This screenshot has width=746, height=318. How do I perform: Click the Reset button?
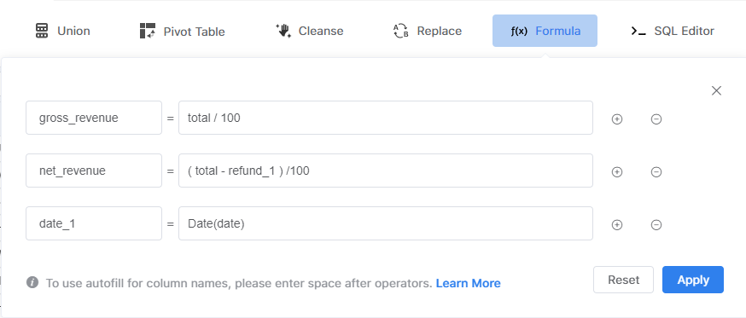(x=623, y=280)
